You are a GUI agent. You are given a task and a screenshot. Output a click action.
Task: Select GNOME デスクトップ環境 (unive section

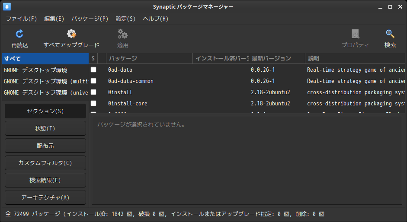pyautogui.click(x=45, y=92)
